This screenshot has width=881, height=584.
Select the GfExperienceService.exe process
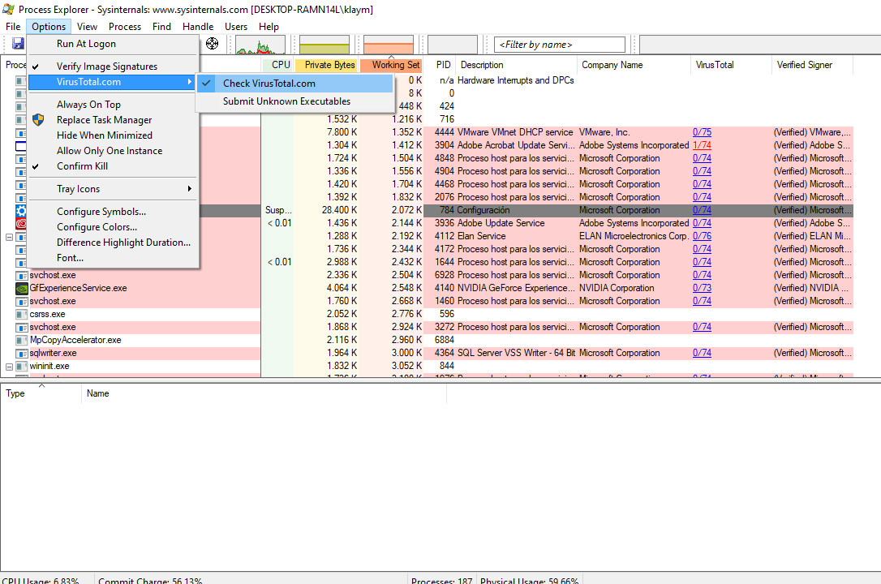pos(78,288)
